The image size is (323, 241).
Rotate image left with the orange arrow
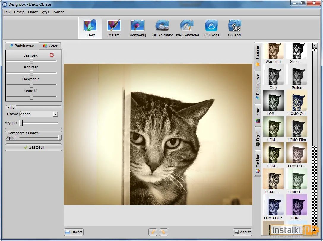(x=153, y=232)
